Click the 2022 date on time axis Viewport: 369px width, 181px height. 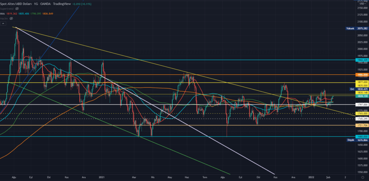(310, 178)
